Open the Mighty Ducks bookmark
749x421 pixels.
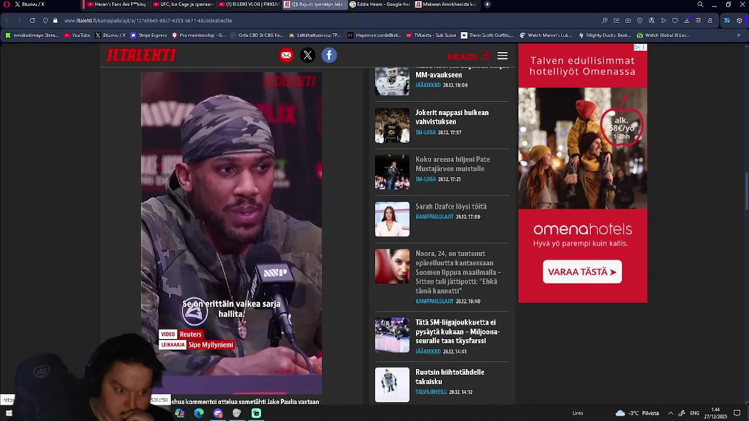click(x=605, y=35)
